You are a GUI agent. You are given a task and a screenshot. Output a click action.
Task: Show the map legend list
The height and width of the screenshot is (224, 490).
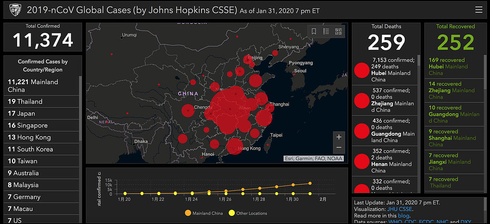[326, 31]
